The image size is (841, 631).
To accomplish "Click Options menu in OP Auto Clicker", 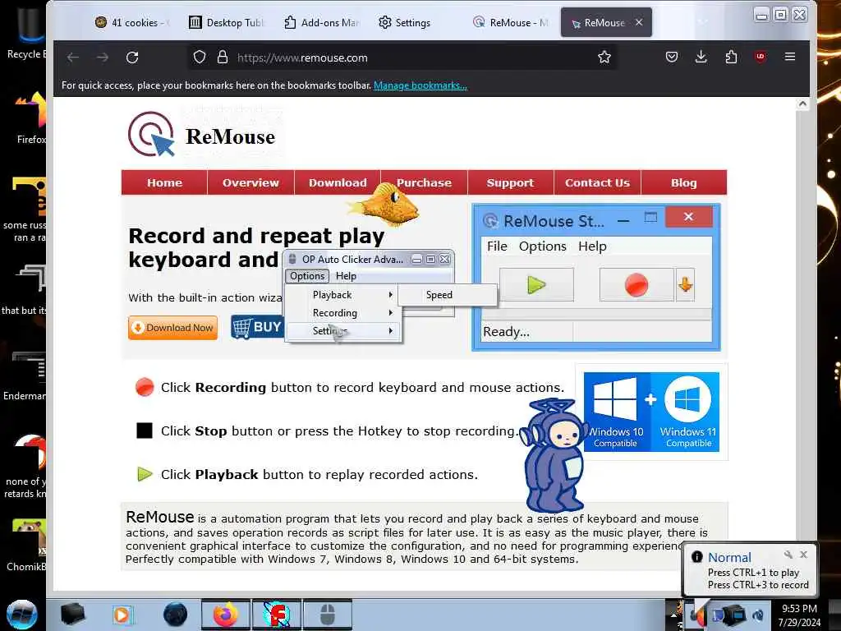I will tap(307, 276).
